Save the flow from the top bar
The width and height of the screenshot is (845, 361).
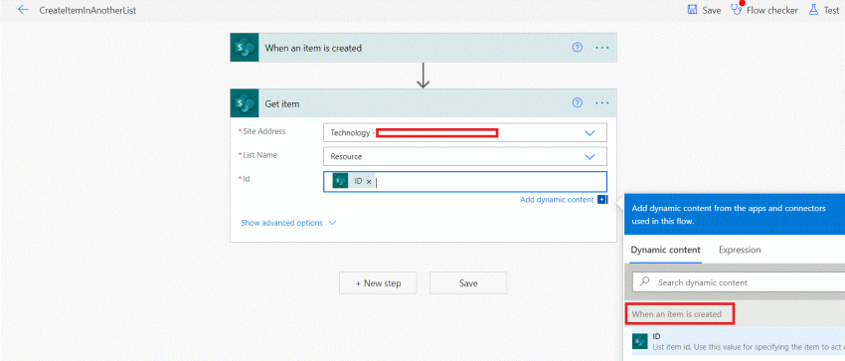click(x=704, y=10)
